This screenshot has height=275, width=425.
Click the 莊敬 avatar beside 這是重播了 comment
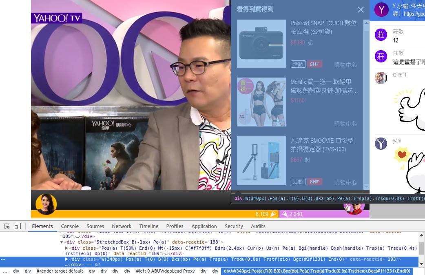tap(381, 56)
